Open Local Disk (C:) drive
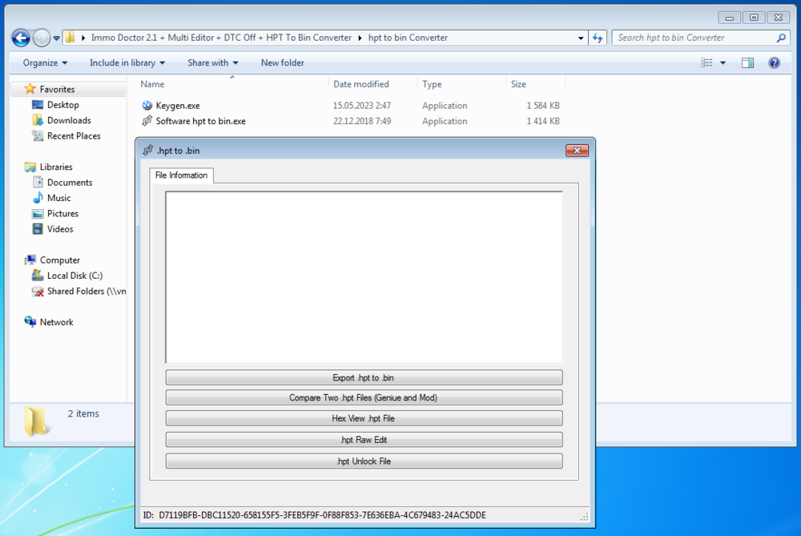Image resolution: width=801 pixels, height=536 pixels. click(74, 276)
